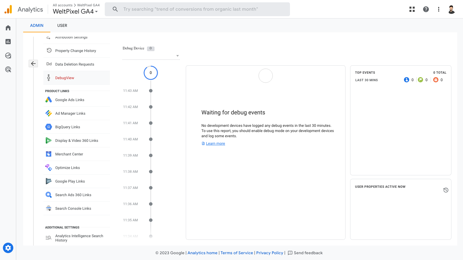Click Send feedback in footer
463x260 pixels.
tap(305, 253)
